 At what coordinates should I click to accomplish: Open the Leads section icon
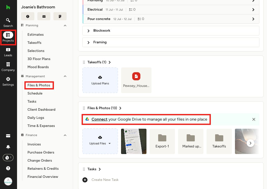click(x=8, y=52)
